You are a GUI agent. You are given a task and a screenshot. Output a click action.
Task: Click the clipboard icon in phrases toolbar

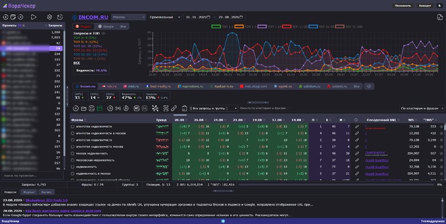[x=184, y=108]
